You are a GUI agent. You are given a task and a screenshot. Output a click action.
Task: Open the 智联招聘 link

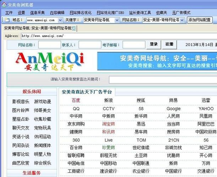coord(76,155)
